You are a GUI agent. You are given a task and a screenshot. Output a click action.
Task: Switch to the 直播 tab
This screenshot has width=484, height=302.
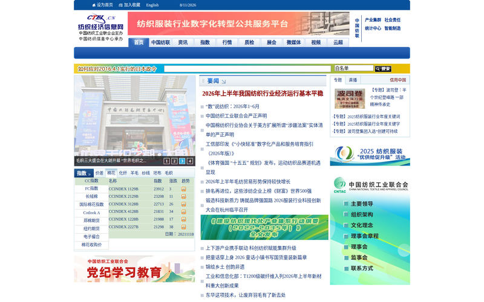tap(353, 80)
